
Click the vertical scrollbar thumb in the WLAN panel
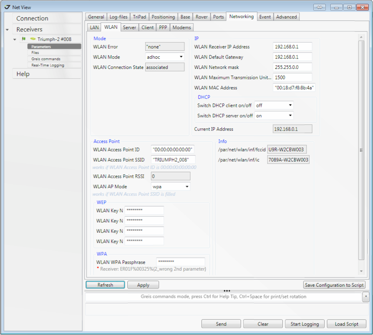pyautogui.click(x=361, y=150)
